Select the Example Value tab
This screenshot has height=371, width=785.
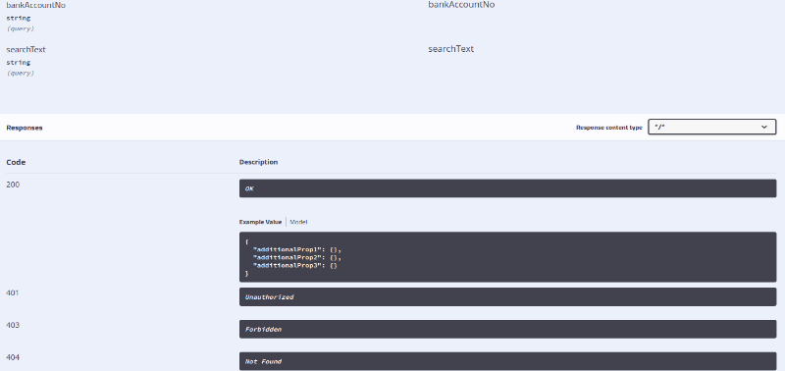click(x=260, y=222)
